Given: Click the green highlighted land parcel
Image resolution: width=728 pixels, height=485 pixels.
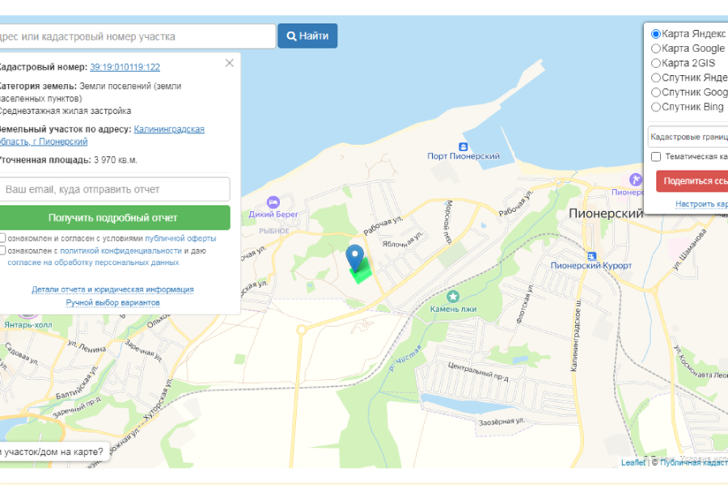Looking at the screenshot, I should pyautogui.click(x=362, y=272).
